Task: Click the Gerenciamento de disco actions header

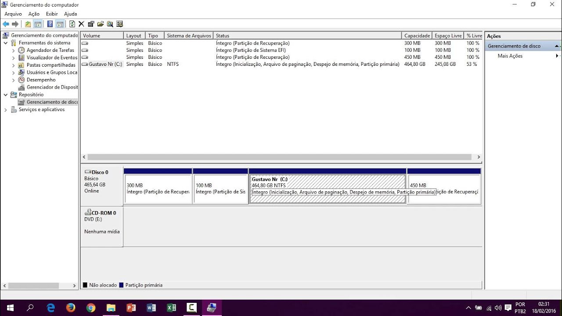Action: [523, 46]
